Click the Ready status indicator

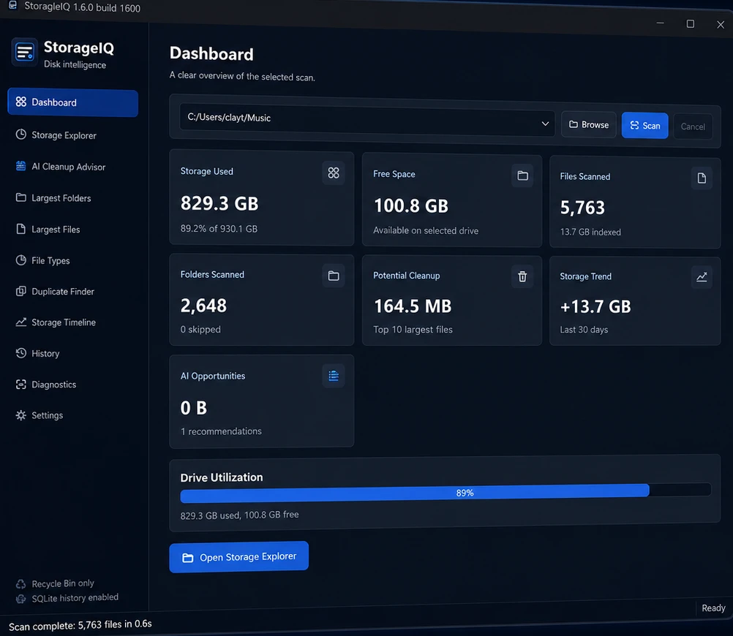[713, 608]
